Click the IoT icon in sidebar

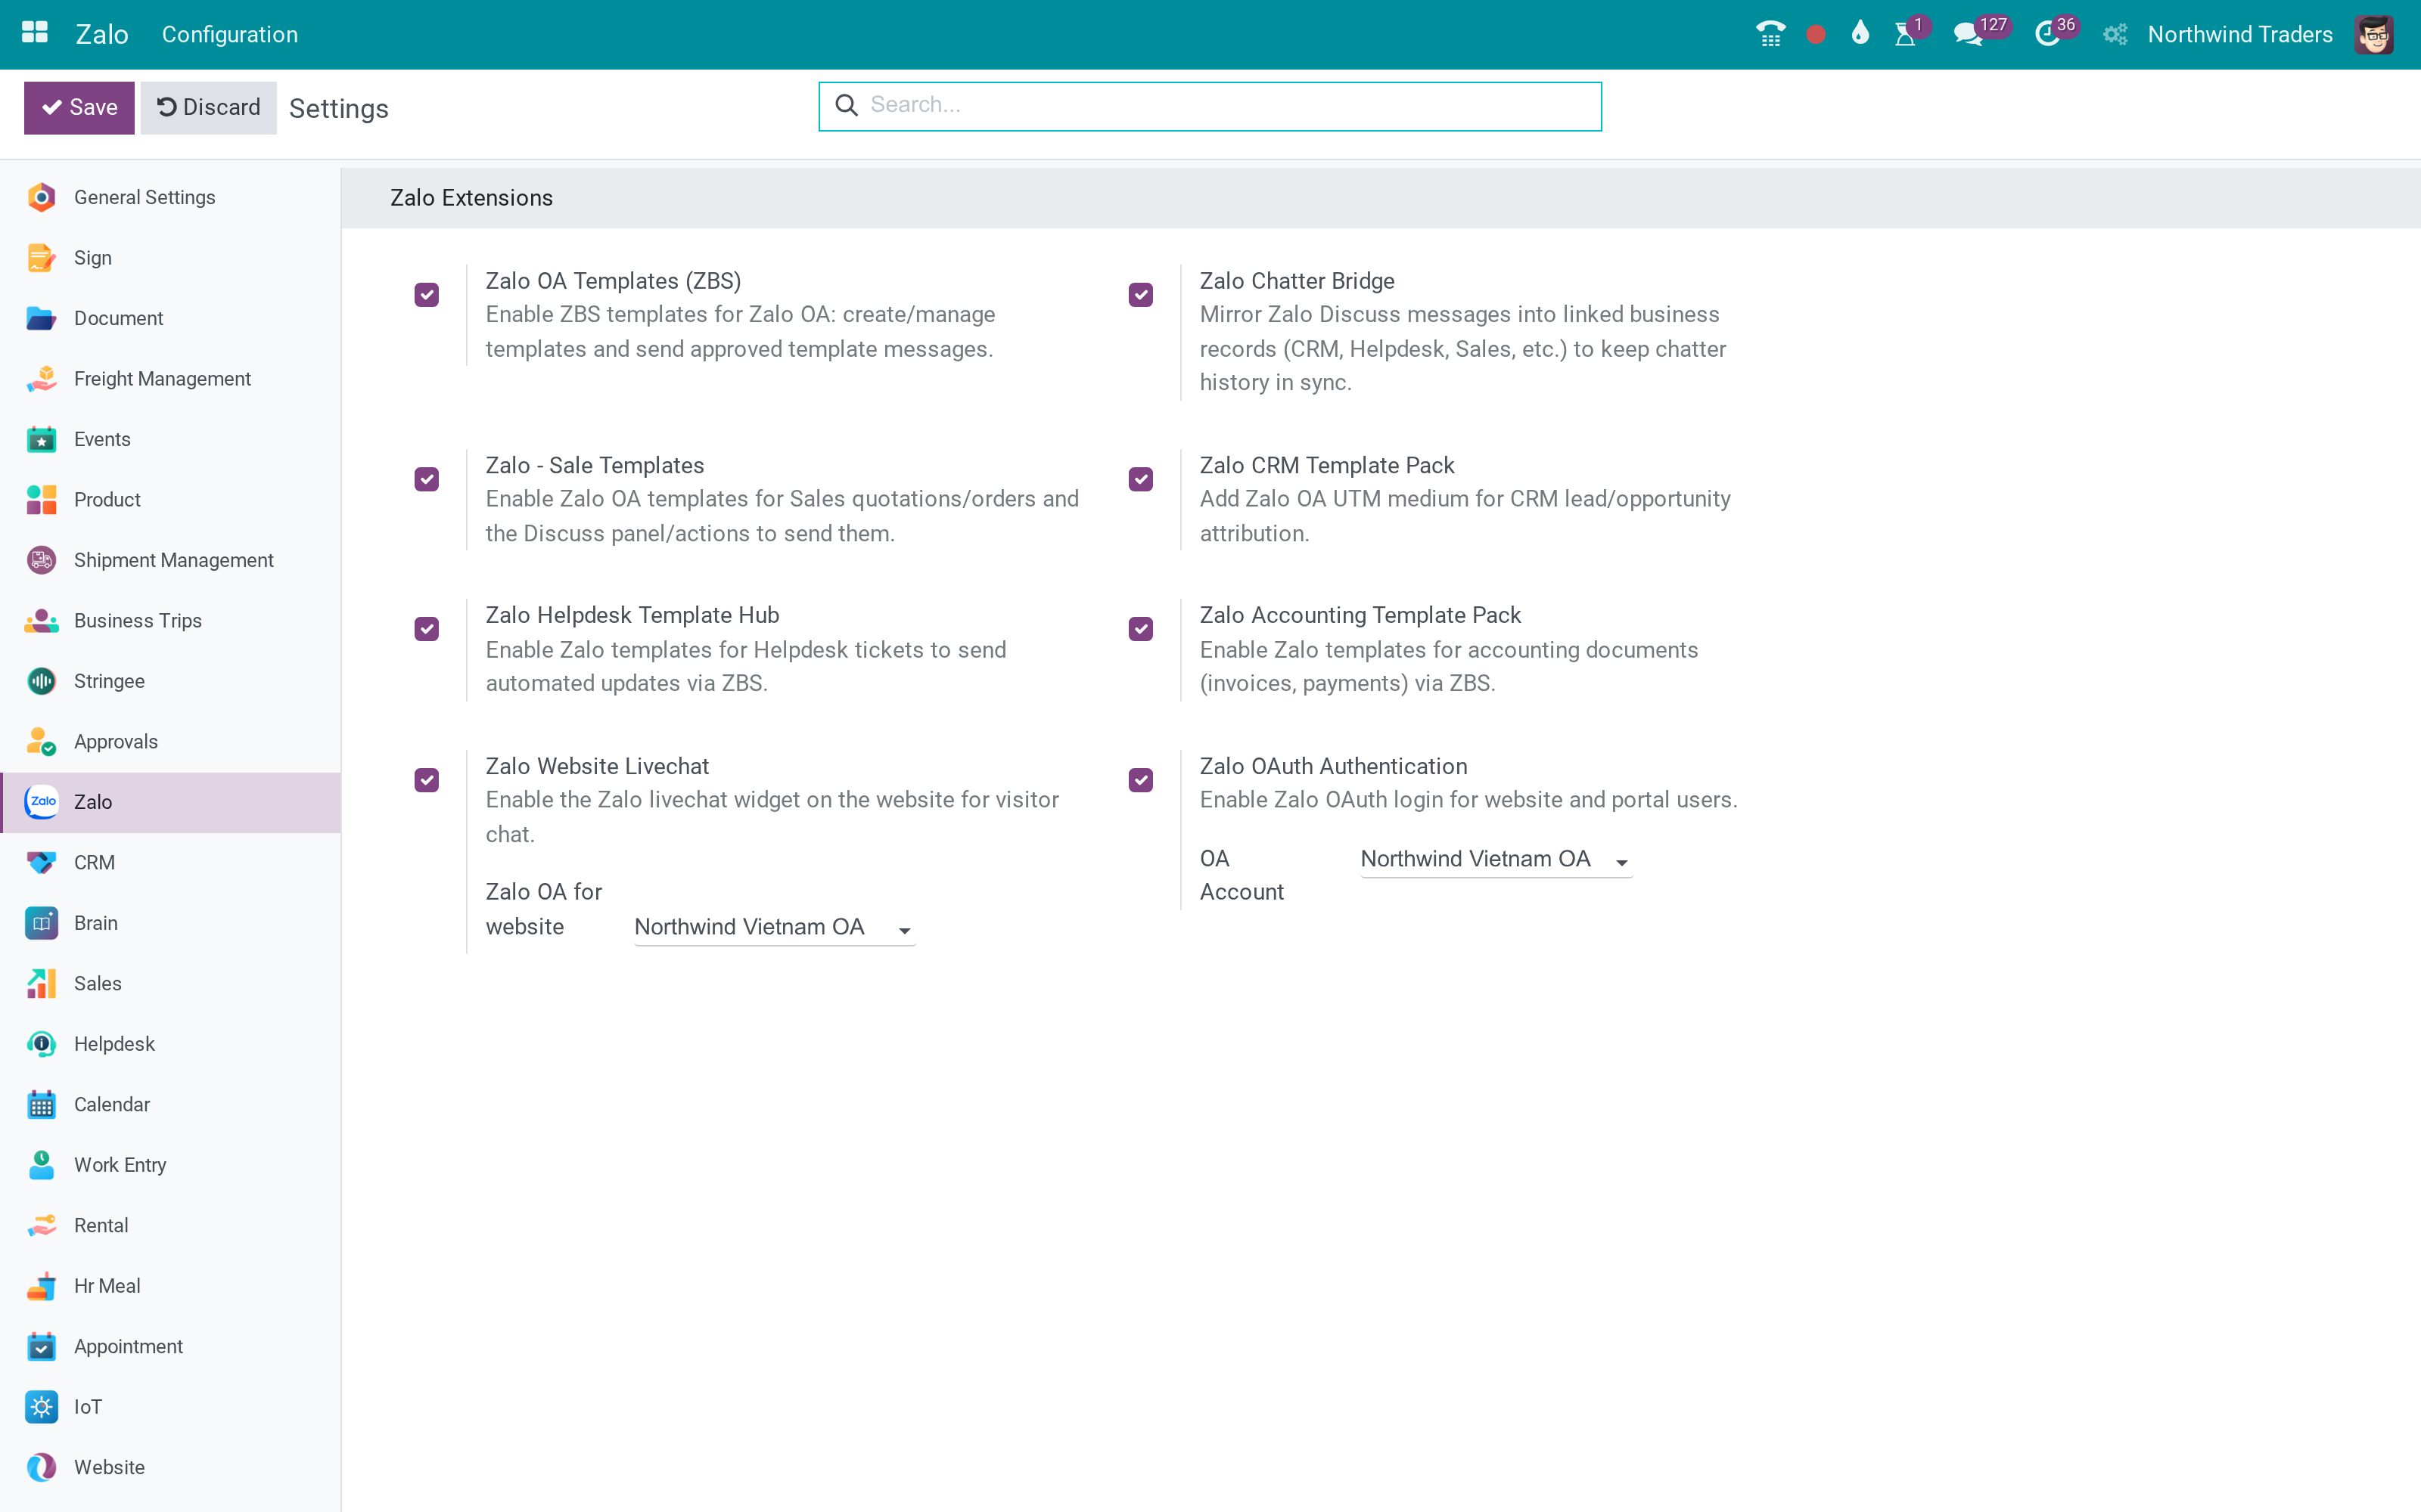41,1407
